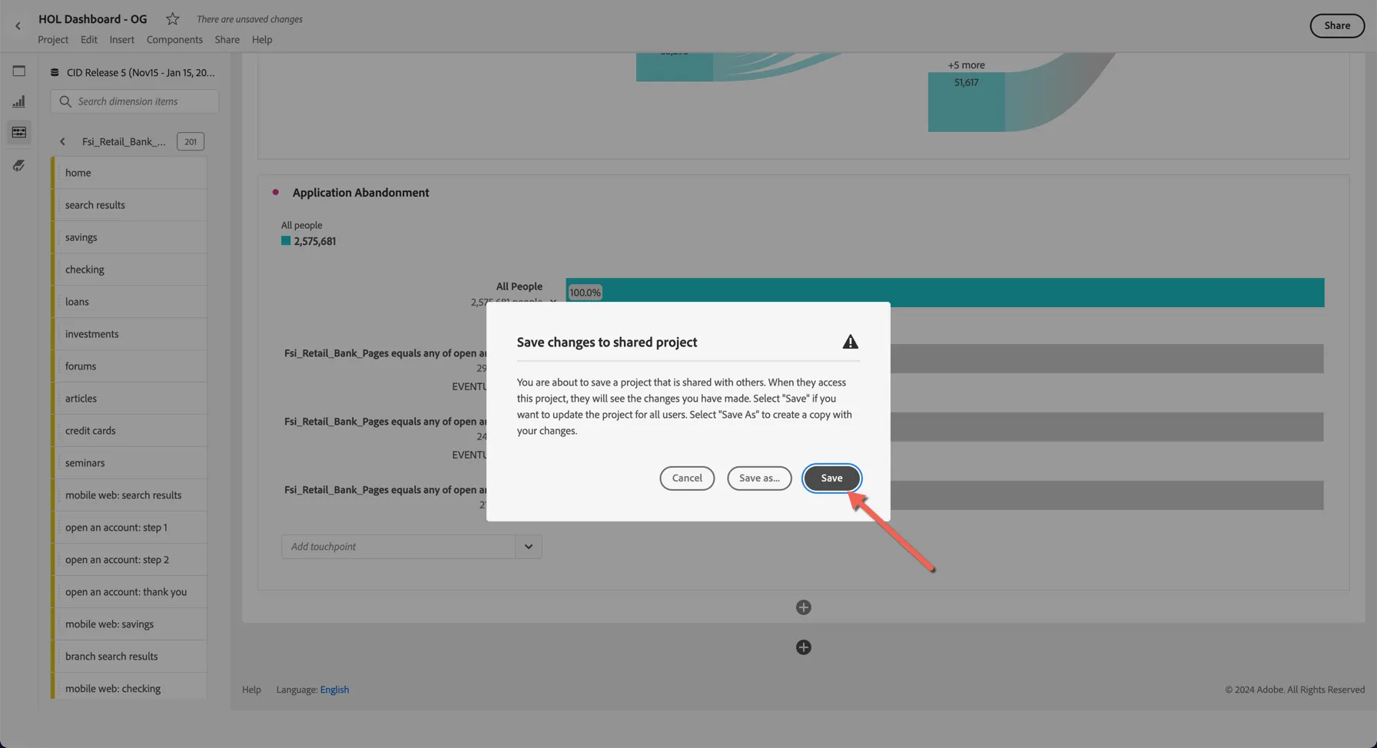Click plus icon directly below Application Abandonment panel
The width and height of the screenshot is (1377, 748).
pyautogui.click(x=804, y=607)
